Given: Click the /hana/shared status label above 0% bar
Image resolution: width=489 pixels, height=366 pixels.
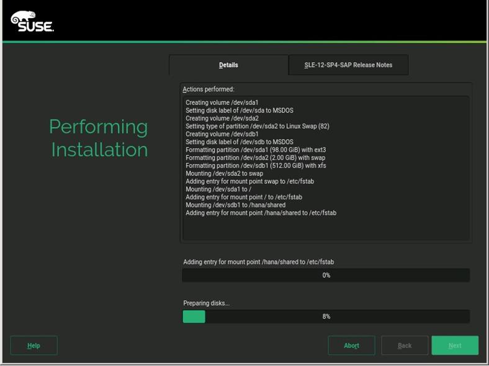Looking at the screenshot, I should [x=259, y=262].
